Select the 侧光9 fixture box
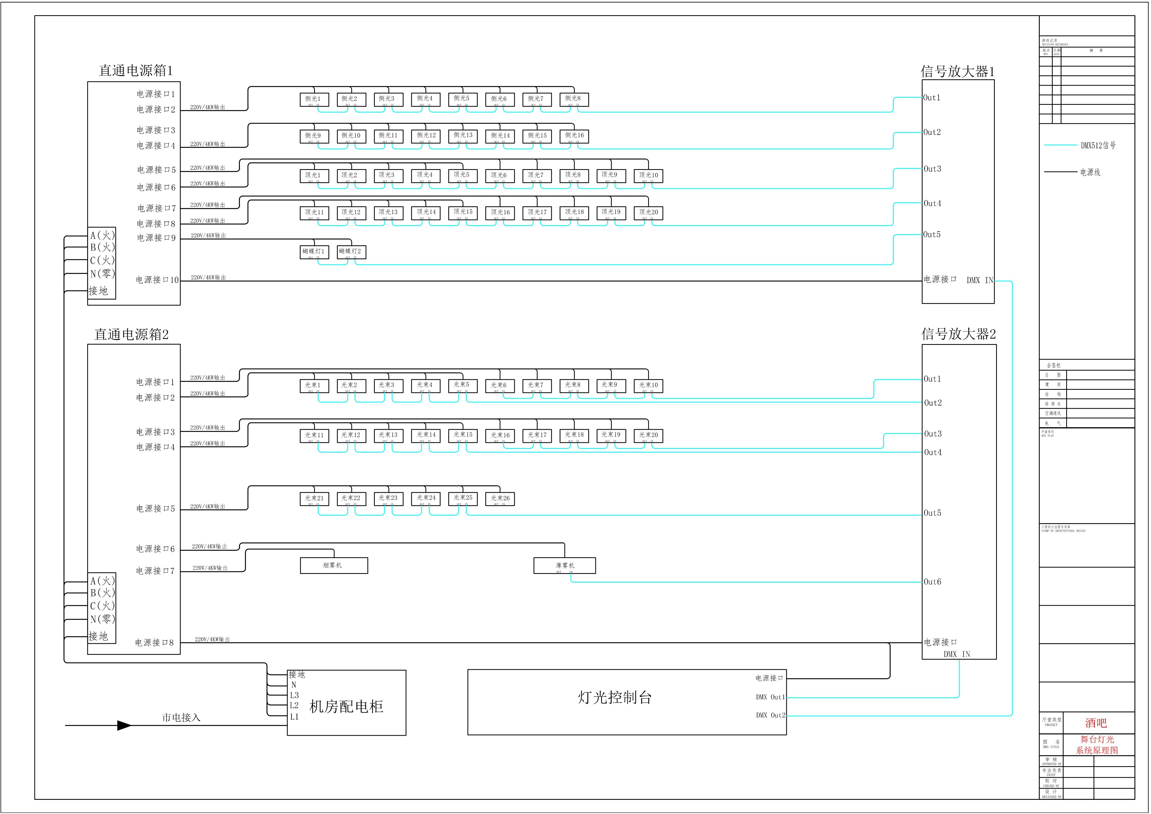 point(314,136)
